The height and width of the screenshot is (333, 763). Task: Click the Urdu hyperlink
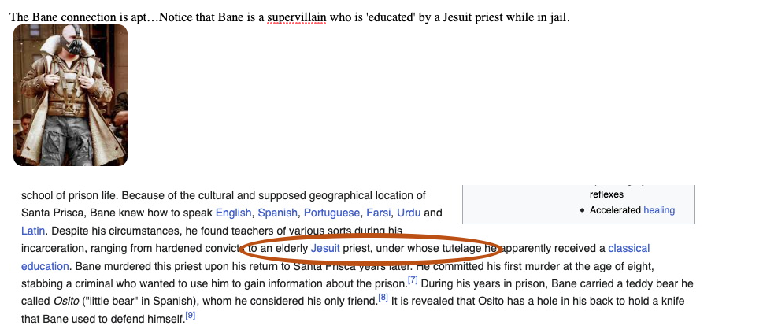pos(409,213)
